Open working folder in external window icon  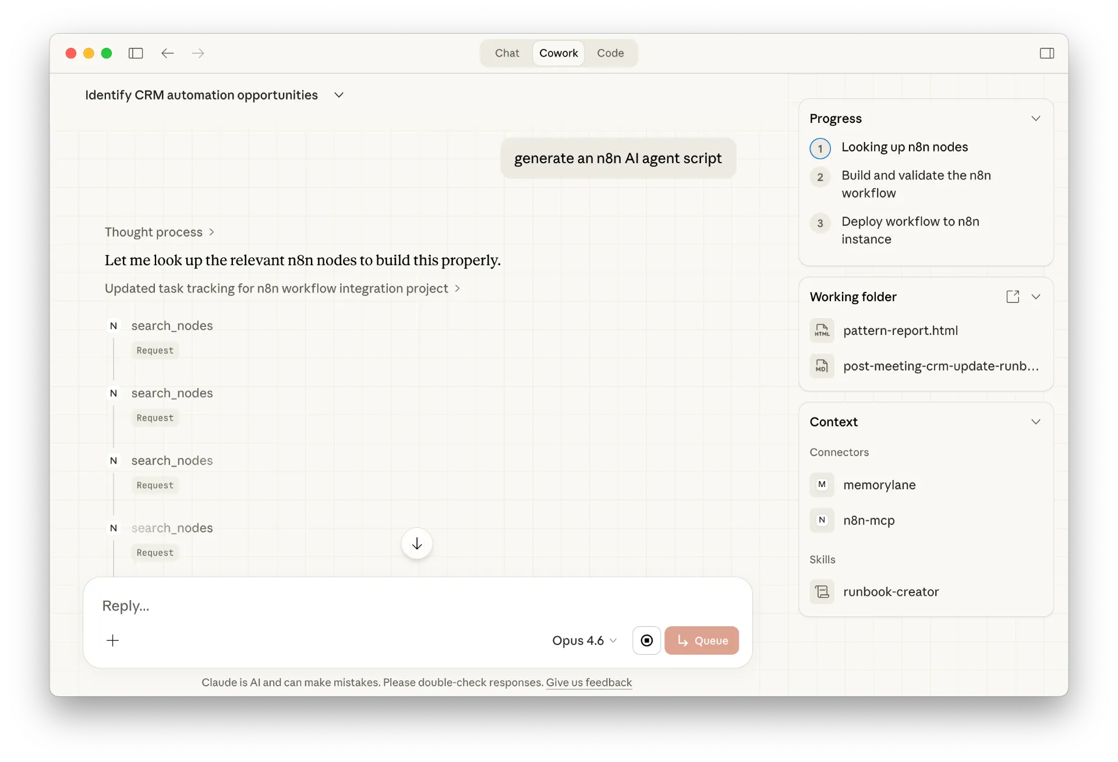click(x=1013, y=297)
